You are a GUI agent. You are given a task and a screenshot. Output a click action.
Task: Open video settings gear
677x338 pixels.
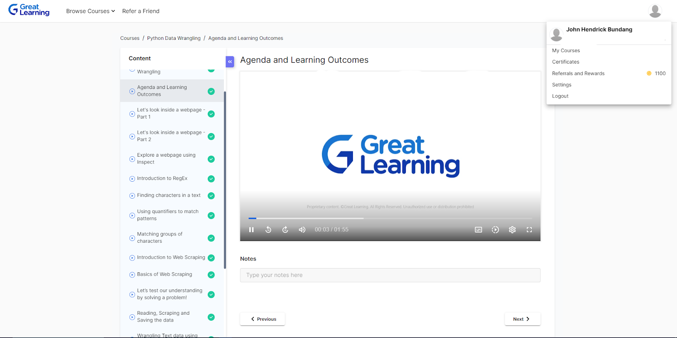click(x=512, y=230)
